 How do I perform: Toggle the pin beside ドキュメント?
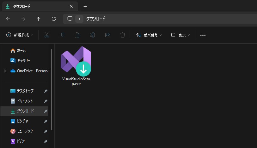[x=46, y=101]
